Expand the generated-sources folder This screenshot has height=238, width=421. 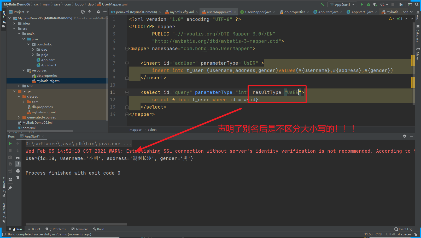[19, 117]
